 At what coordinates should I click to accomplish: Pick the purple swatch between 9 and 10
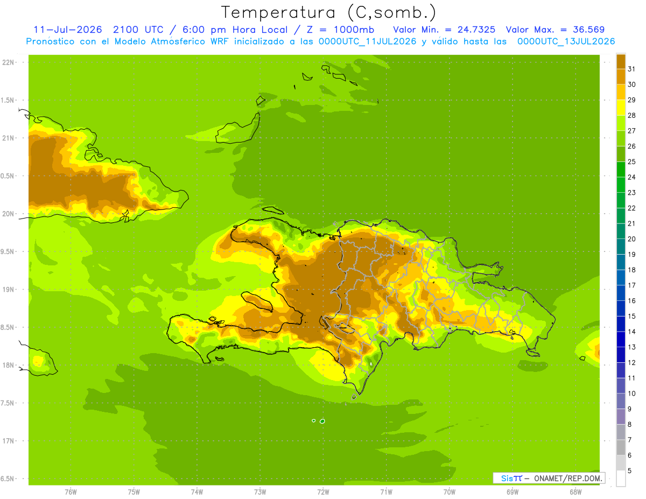(621, 401)
